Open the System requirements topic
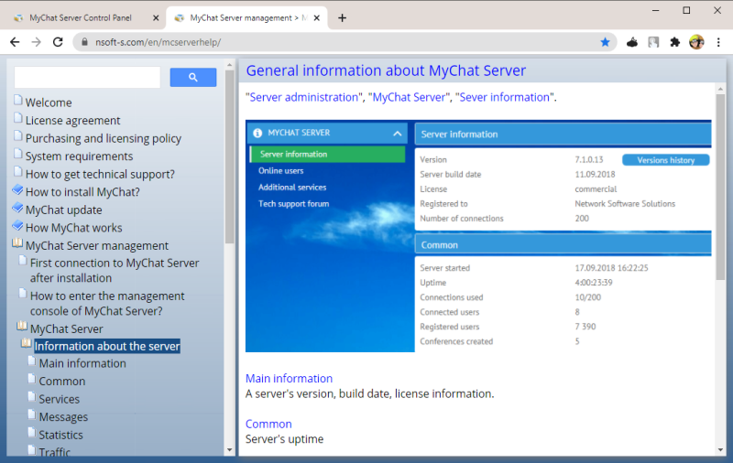 tap(79, 156)
